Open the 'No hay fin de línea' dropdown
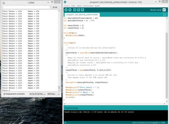This screenshot has height=124, width=169. coord(37,94)
